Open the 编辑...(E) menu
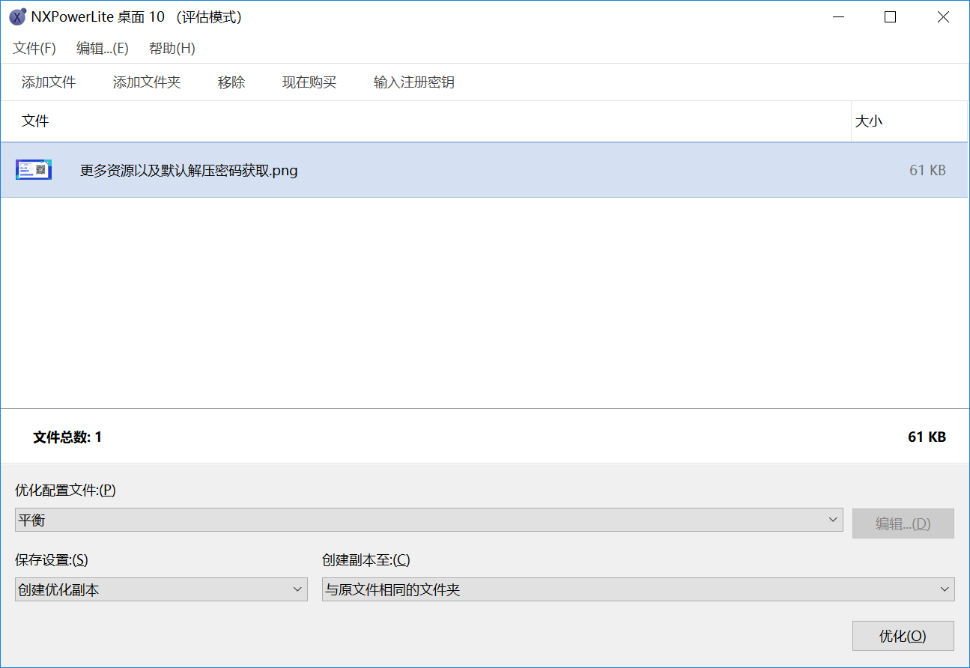The width and height of the screenshot is (970, 668). 103,49
